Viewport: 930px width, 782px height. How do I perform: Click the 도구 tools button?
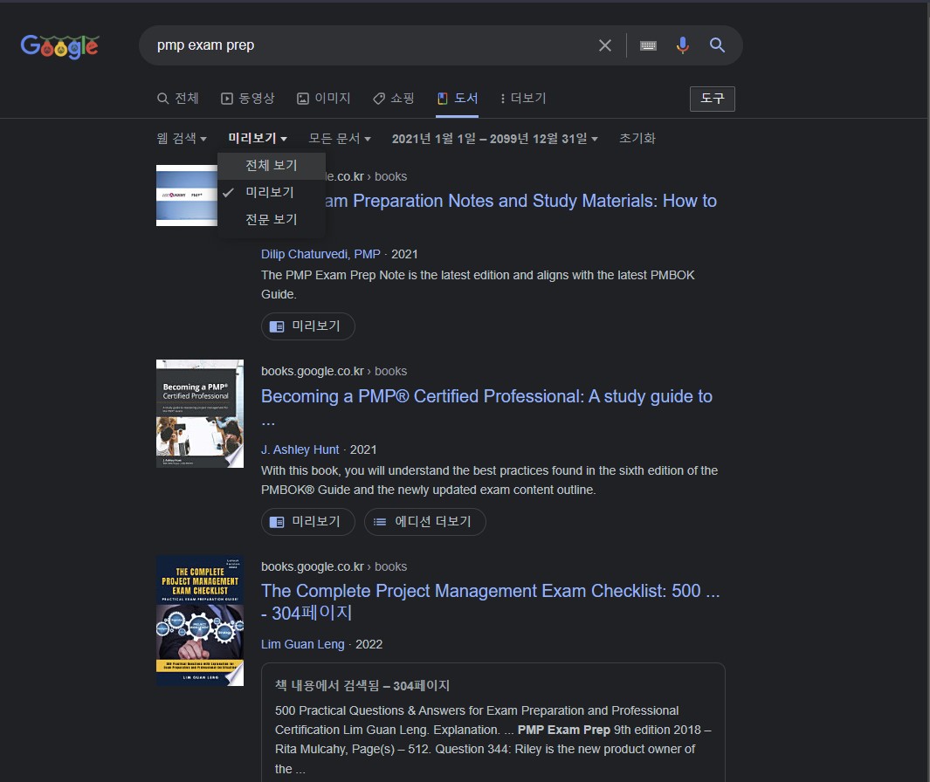(x=712, y=99)
